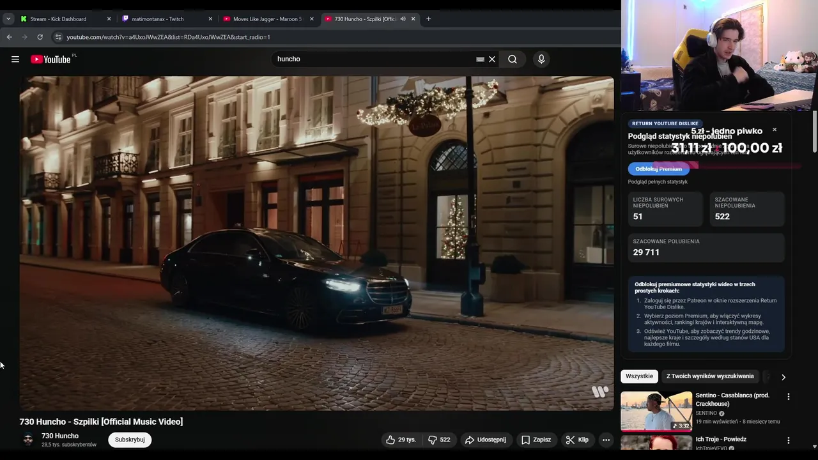Open options menu for Ich Troje video
818x460 pixels.
coord(788,440)
